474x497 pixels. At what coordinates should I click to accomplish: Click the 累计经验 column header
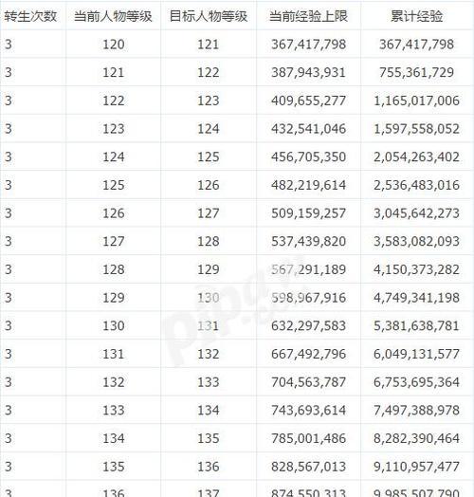(417, 16)
